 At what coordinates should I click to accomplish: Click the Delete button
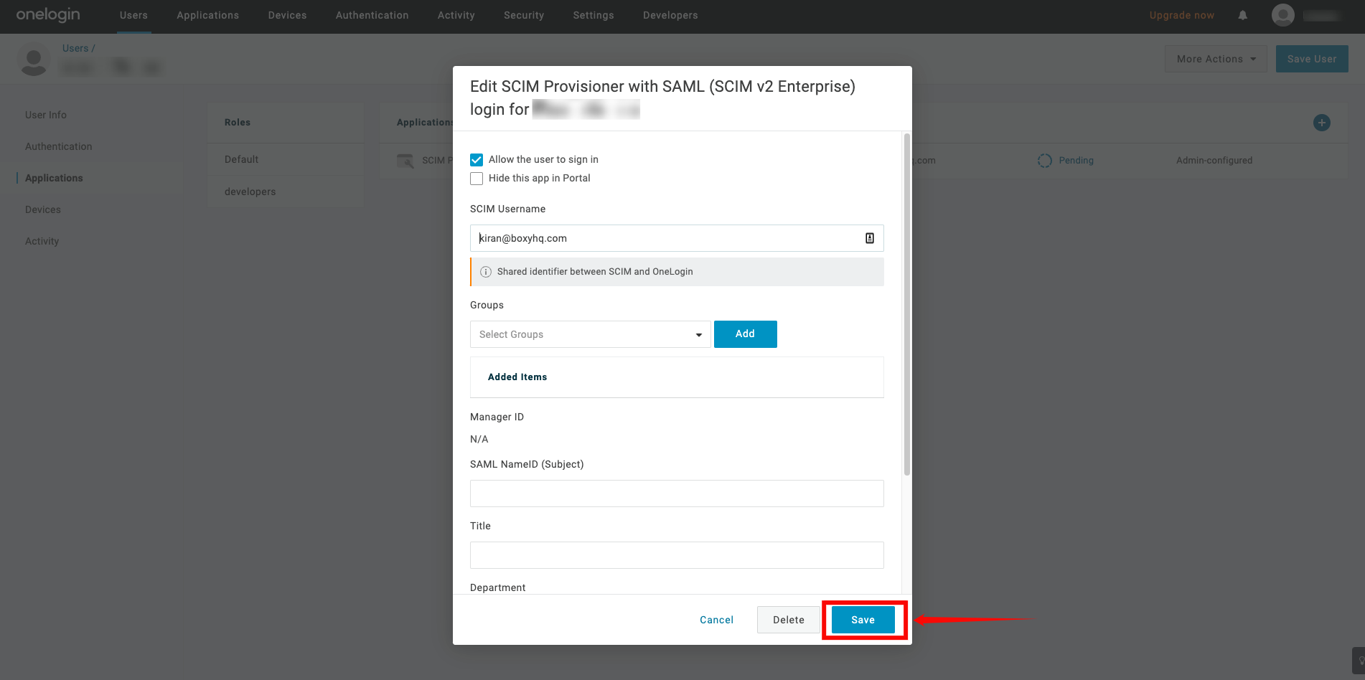click(789, 620)
